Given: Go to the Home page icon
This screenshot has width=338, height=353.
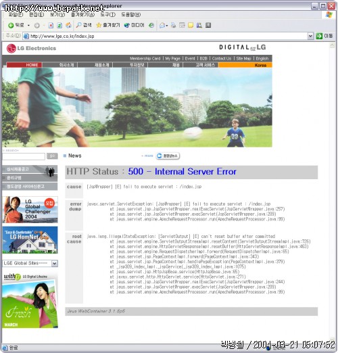Looking at the screenshot, I should 68,25.
